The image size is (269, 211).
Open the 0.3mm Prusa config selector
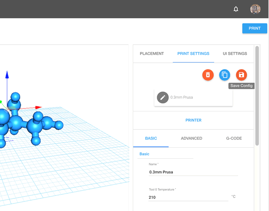point(194,97)
